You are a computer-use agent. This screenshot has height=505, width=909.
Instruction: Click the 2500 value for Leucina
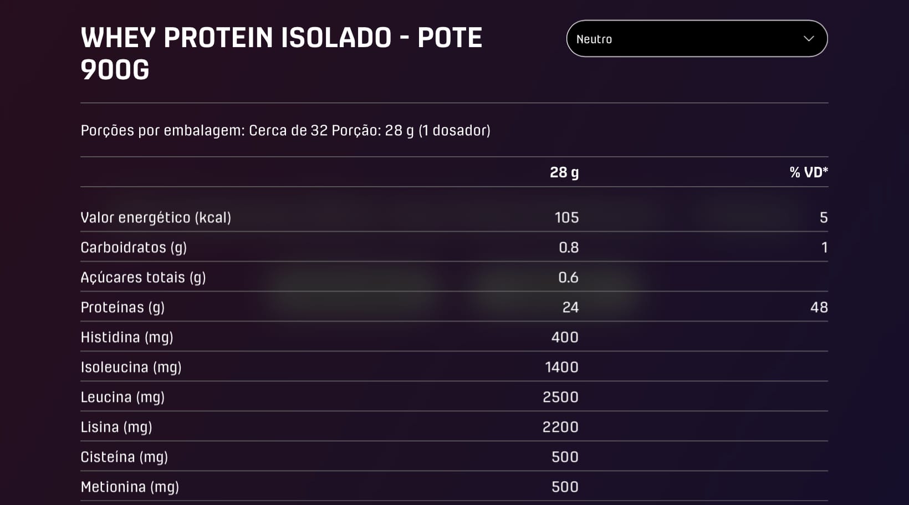560,397
